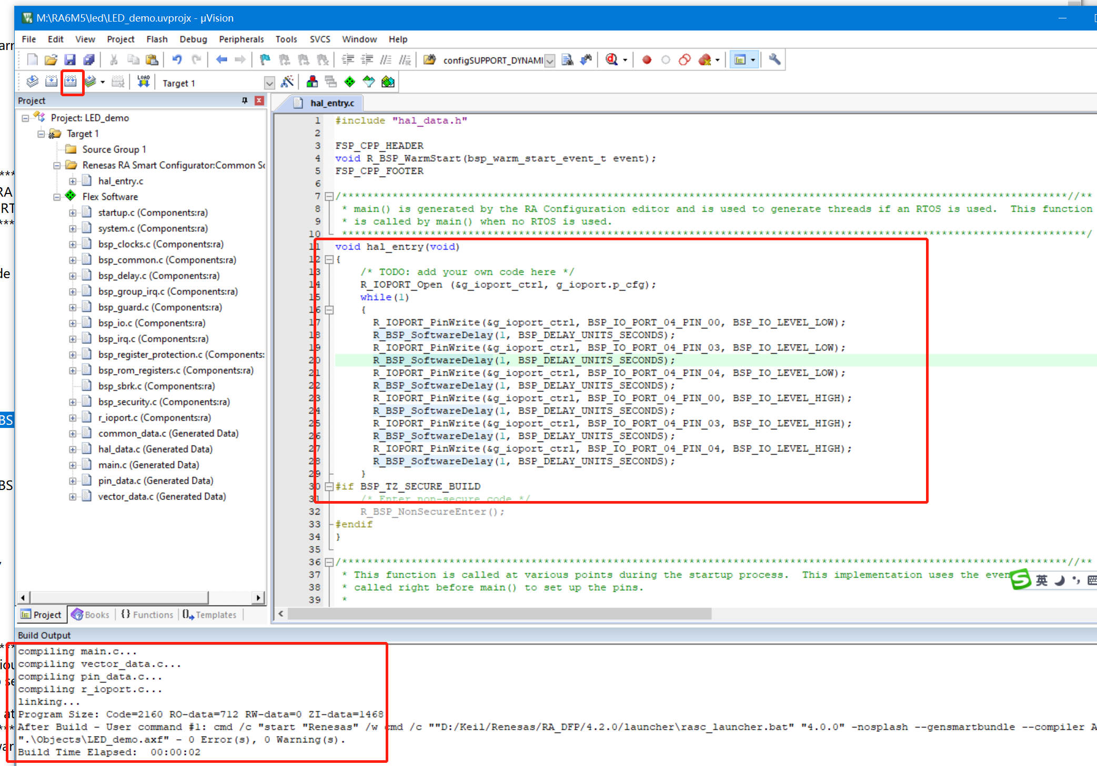This screenshot has width=1097, height=766.
Task: Open the File menu
Action: coord(29,39)
